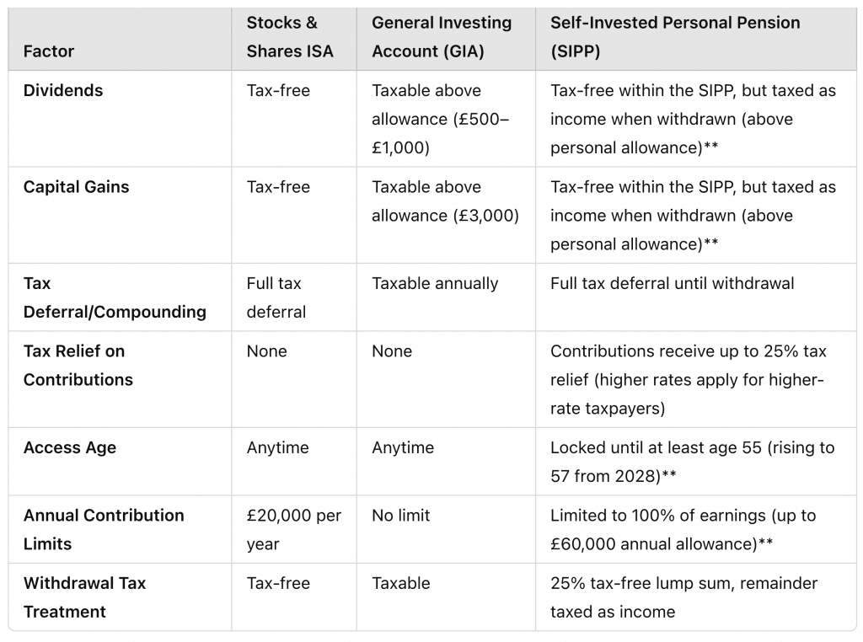This screenshot has width=863, height=642.
Task: Select the 'Contributions receive up to 25%' cell
Action: [688, 380]
